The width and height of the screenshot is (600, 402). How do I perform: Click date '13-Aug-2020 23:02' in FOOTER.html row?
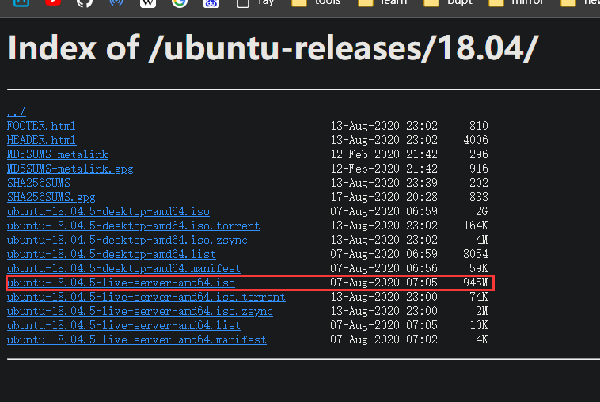click(384, 126)
